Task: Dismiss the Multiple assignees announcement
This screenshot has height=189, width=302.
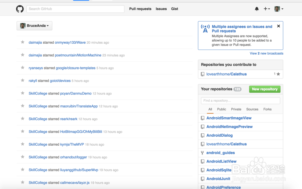Action: pos(278,26)
